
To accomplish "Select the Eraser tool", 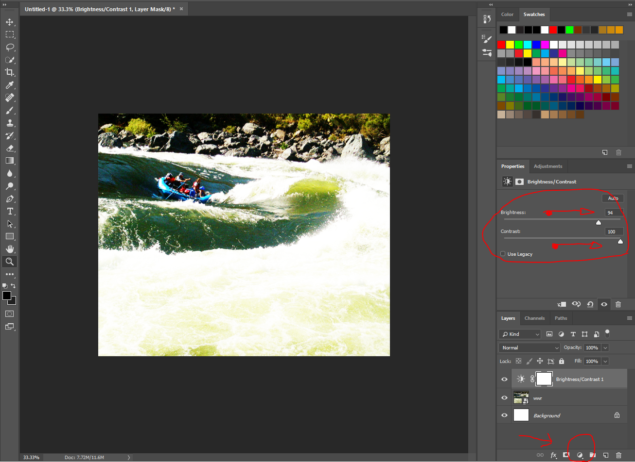I will 10,148.
